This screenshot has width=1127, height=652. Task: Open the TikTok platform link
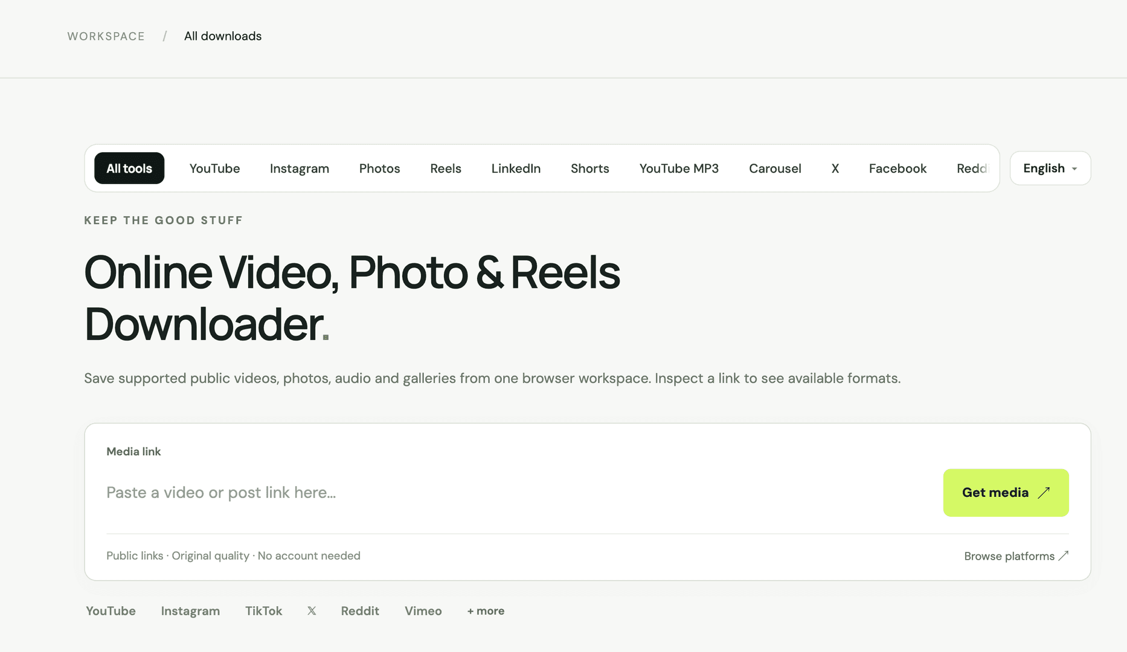pyautogui.click(x=263, y=611)
